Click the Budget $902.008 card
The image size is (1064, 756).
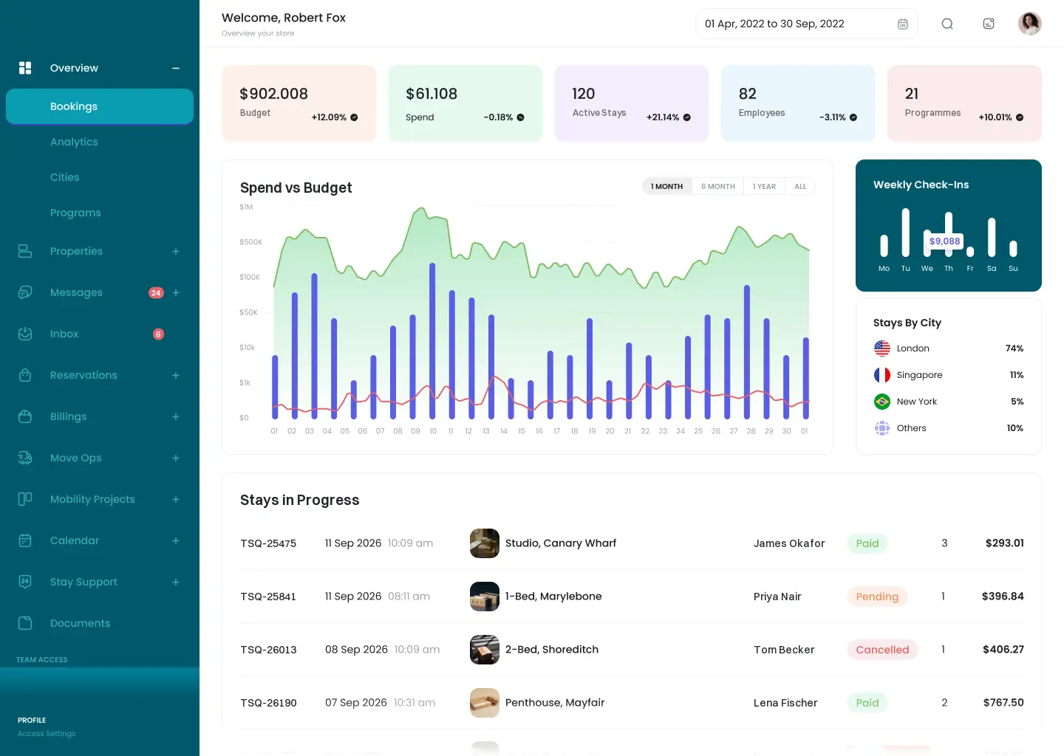coord(299,103)
